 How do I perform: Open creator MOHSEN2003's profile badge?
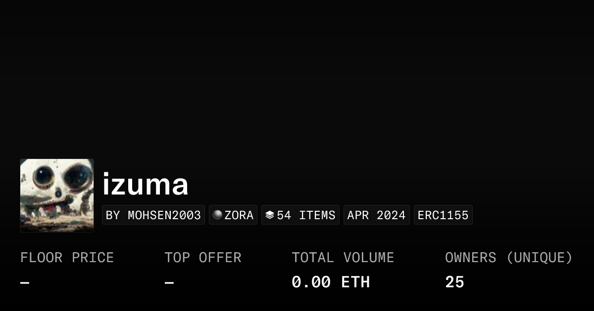tap(153, 215)
